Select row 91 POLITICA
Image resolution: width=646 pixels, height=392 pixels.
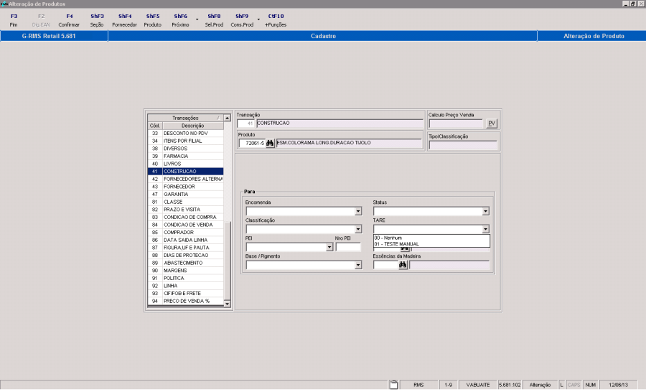pos(185,279)
